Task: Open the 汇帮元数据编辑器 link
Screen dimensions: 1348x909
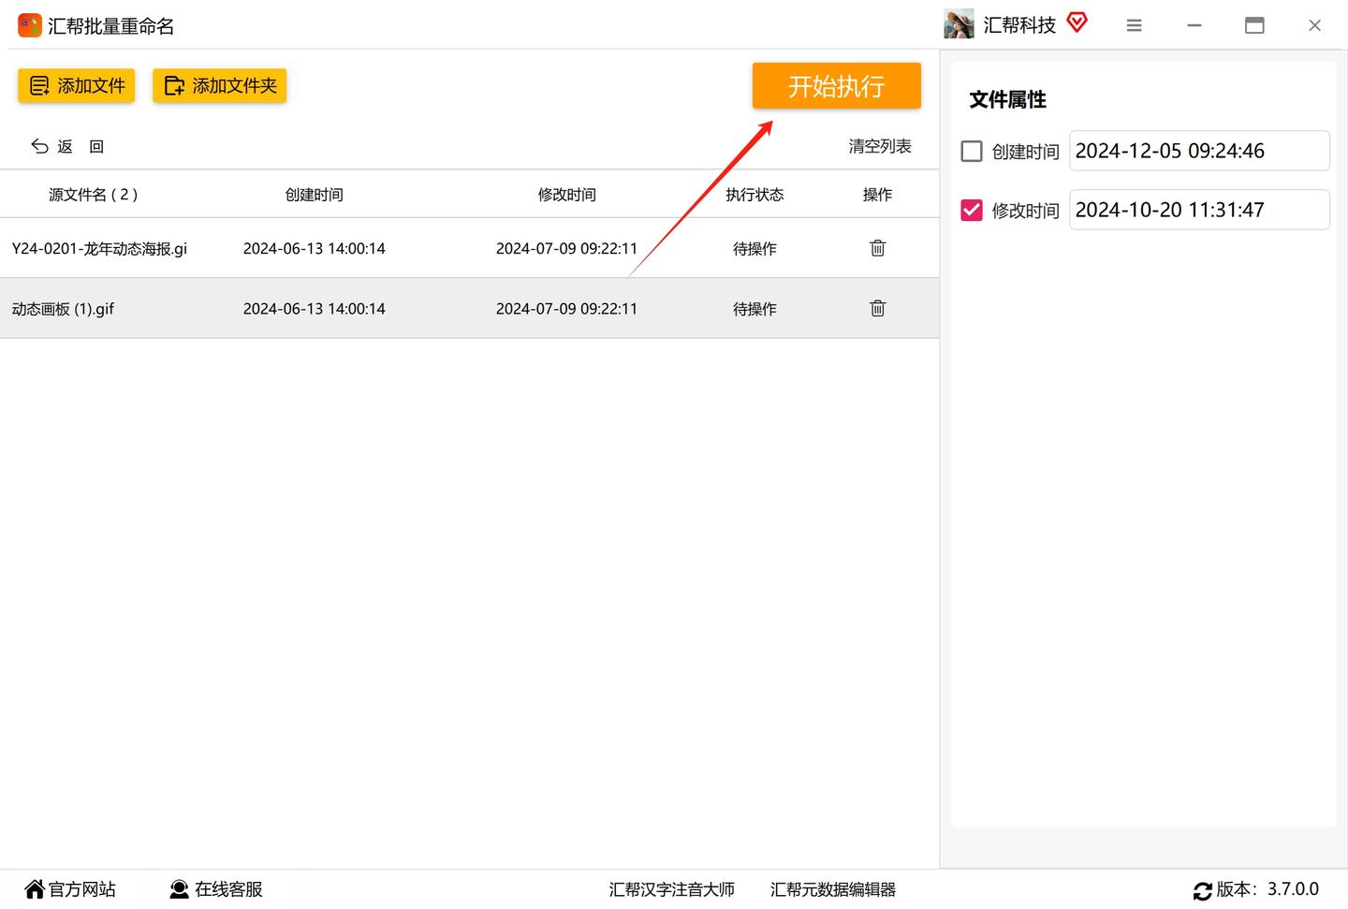Action: [x=833, y=889]
